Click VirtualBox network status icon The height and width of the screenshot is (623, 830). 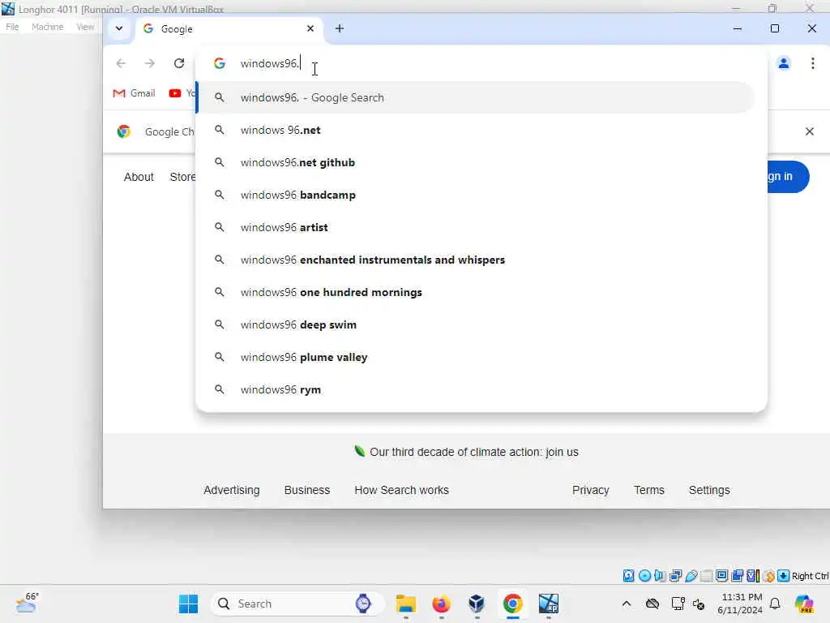[x=675, y=575]
